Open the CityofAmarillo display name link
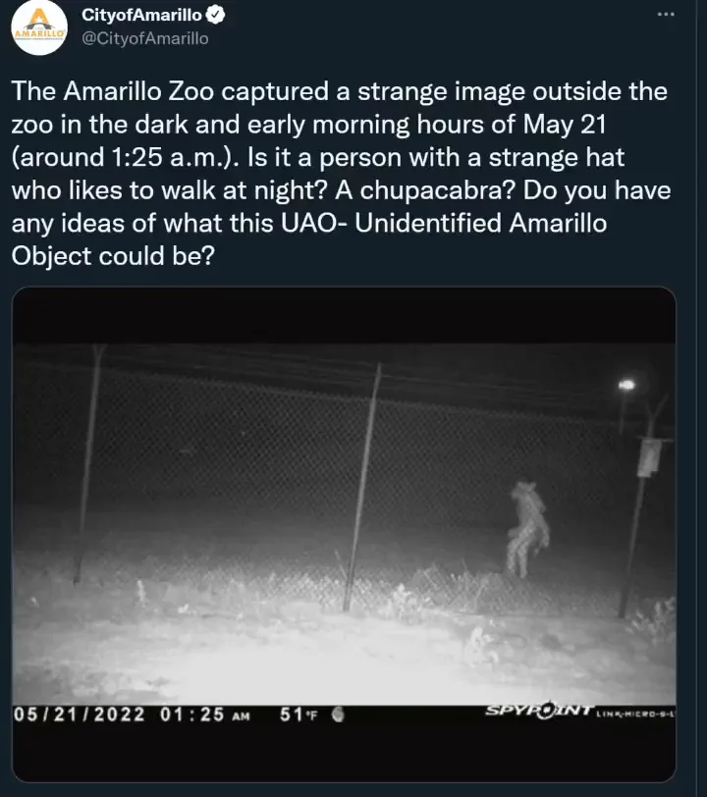The height and width of the screenshot is (797, 707). (142, 15)
